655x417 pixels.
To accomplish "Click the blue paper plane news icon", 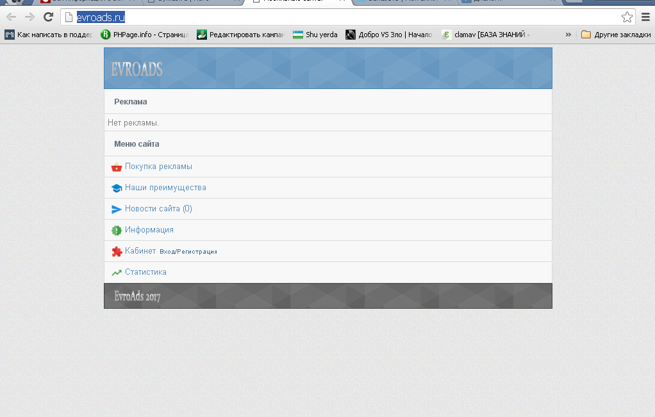I will tap(116, 209).
